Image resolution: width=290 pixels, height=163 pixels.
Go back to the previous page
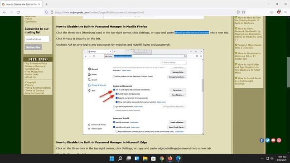[5, 12]
